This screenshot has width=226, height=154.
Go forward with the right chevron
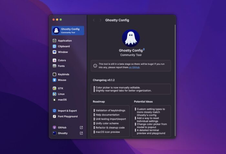100,20
